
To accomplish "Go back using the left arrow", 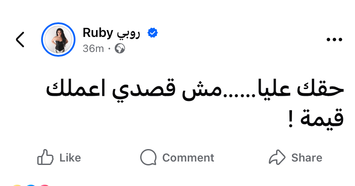I will pos(20,40).
